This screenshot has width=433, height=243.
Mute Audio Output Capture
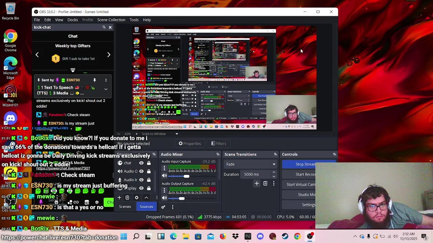click(x=164, y=198)
